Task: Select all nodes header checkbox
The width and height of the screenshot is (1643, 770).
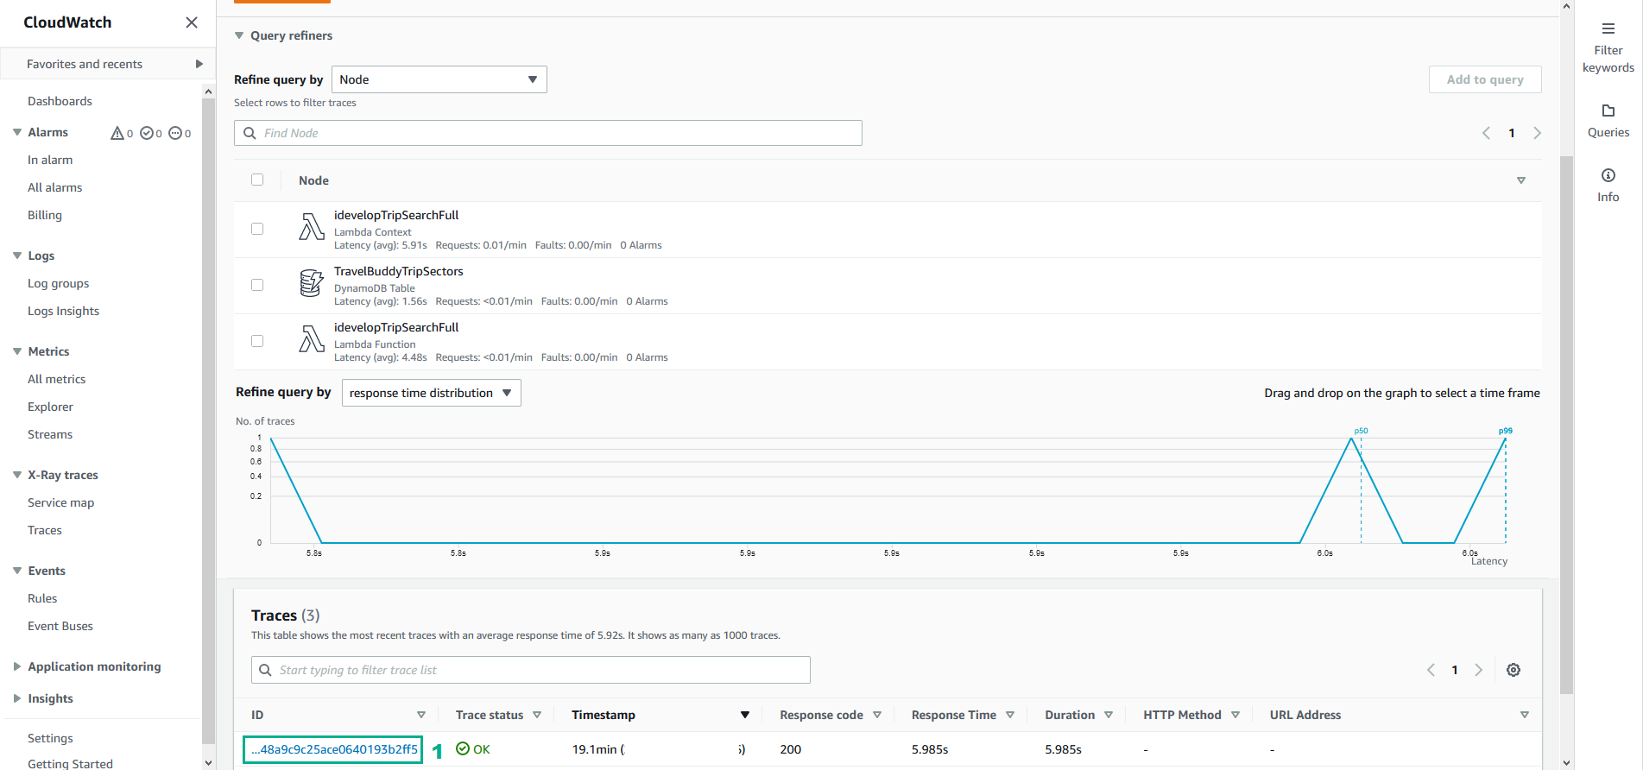Action: click(257, 180)
